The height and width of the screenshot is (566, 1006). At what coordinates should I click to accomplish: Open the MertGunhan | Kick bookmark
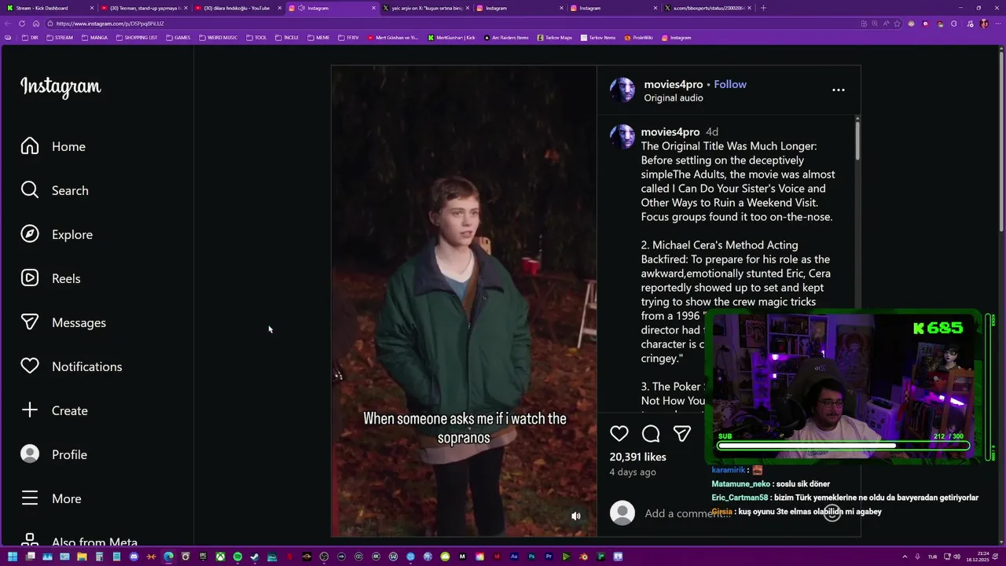click(452, 38)
